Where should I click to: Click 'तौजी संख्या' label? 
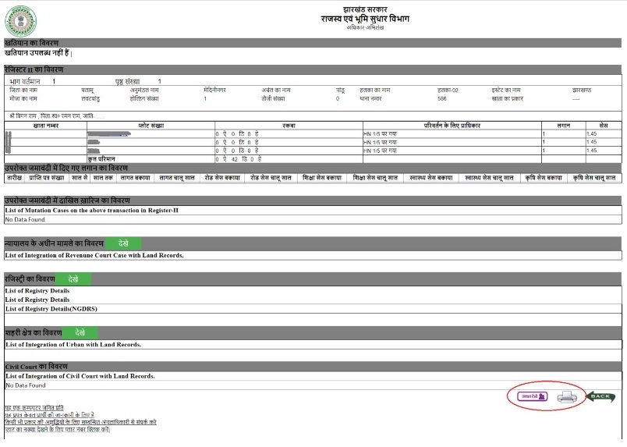point(273,98)
